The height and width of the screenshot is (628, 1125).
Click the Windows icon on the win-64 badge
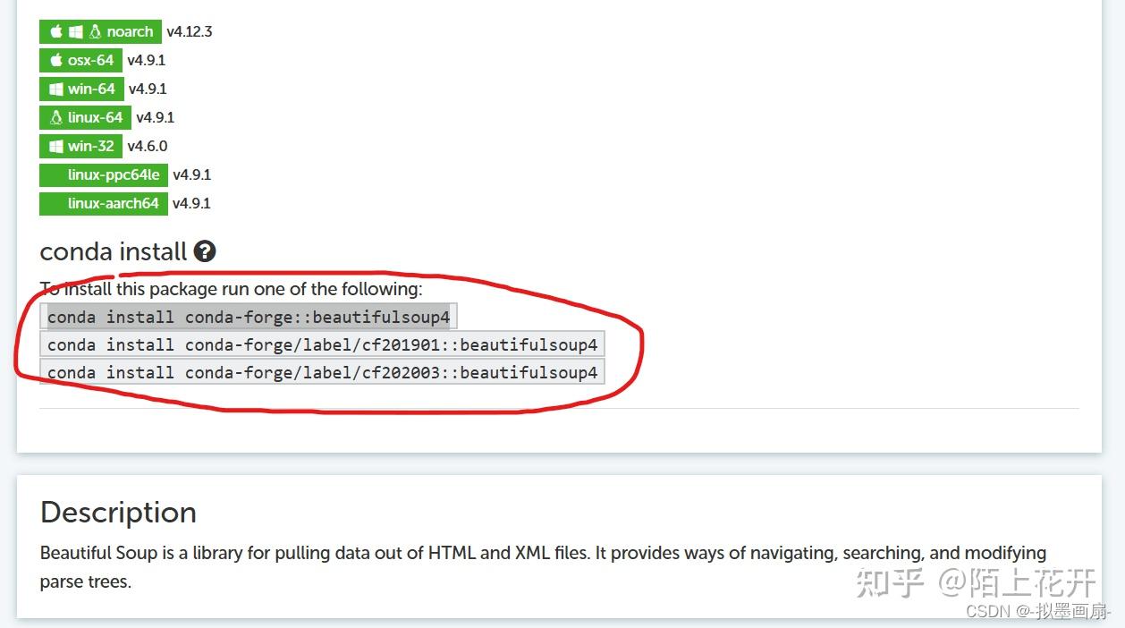pos(56,89)
